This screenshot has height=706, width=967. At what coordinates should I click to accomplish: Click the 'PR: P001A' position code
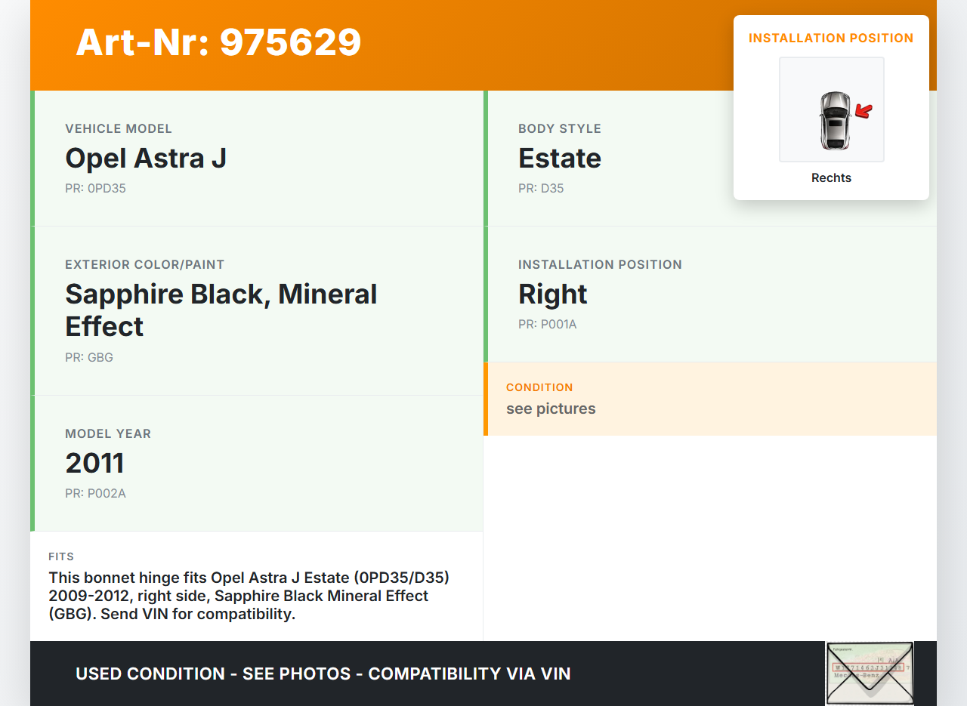pos(547,325)
